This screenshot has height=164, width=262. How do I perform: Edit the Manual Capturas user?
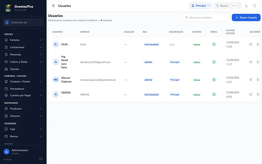coord(251,80)
